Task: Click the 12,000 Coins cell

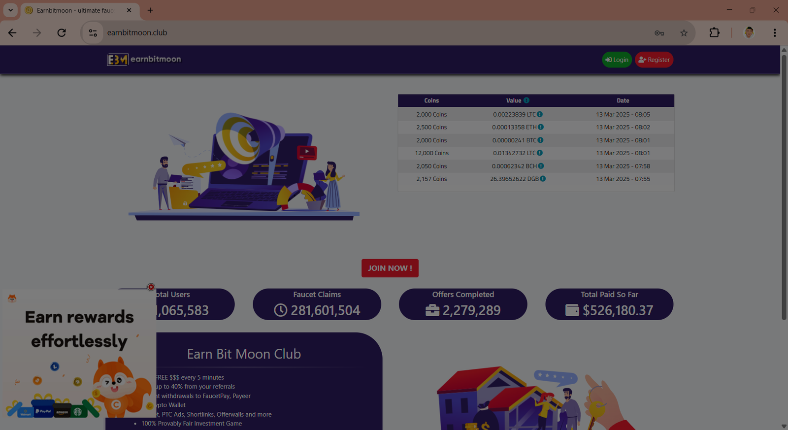Action: pyautogui.click(x=431, y=153)
